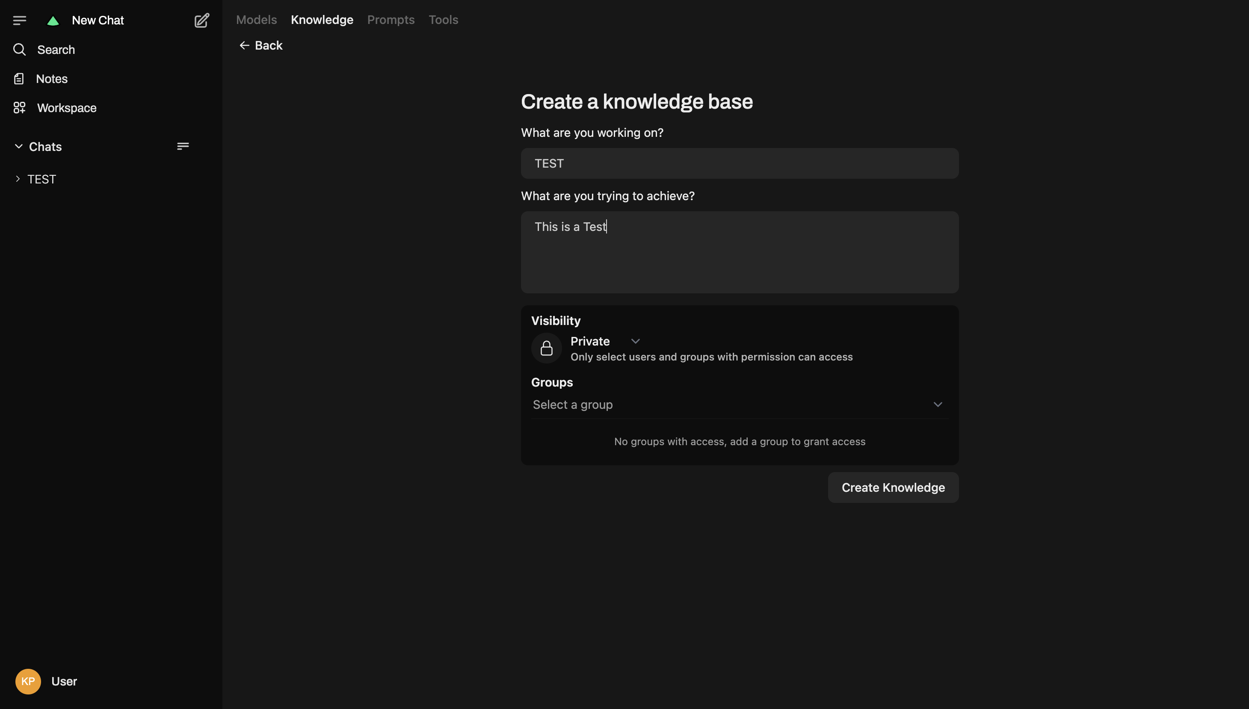Screen dimensions: 1249x709
Task: Toggle the sidebar with hamburger icon
Action: coord(20,21)
